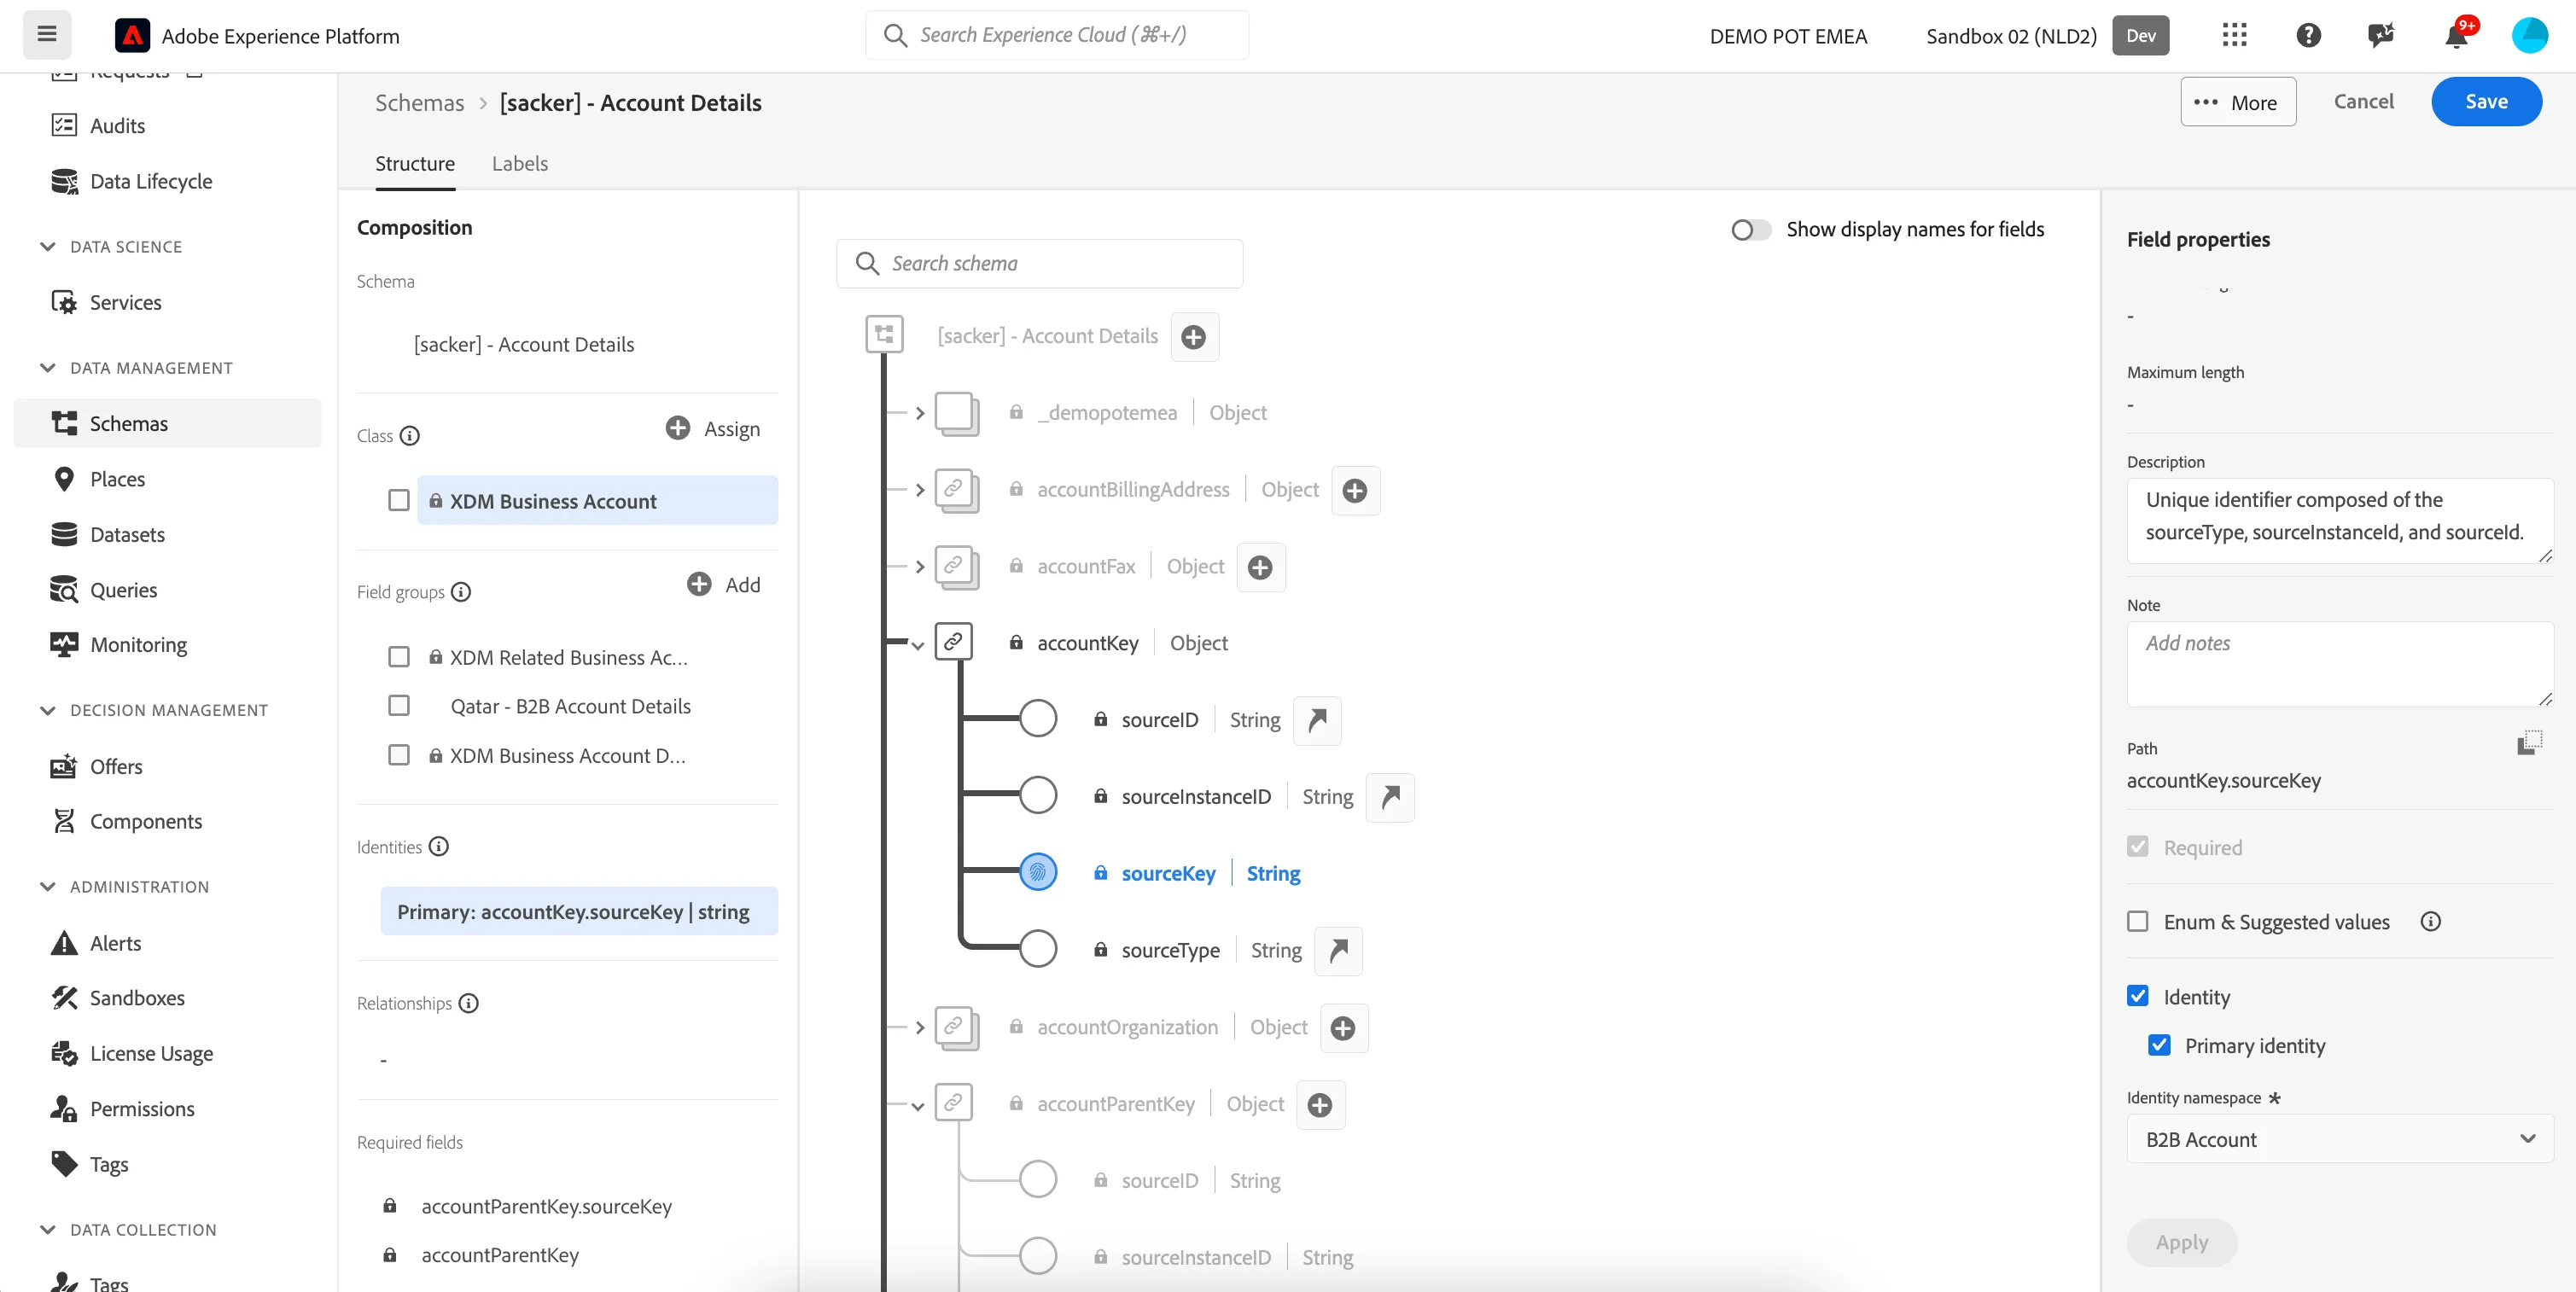Toggle Show display names for fields

point(1751,230)
